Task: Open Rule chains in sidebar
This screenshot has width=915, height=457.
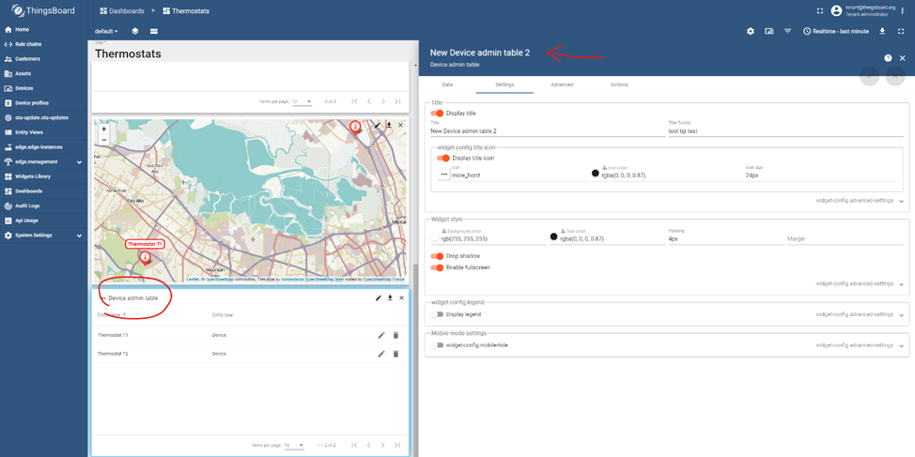Action: [x=44, y=44]
